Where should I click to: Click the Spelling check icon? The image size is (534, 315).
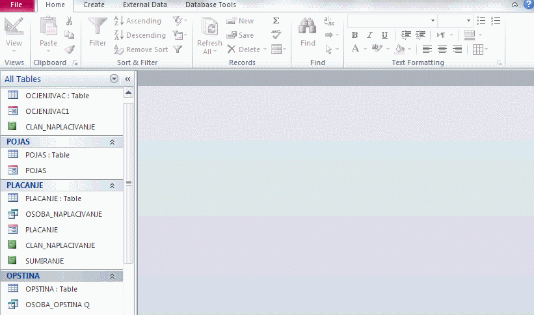pos(276,34)
